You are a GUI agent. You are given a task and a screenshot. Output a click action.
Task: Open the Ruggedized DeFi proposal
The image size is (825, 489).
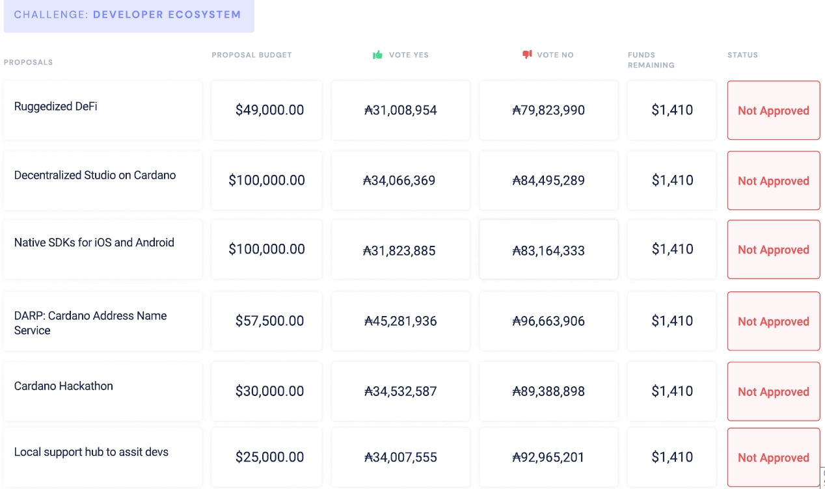coord(56,107)
